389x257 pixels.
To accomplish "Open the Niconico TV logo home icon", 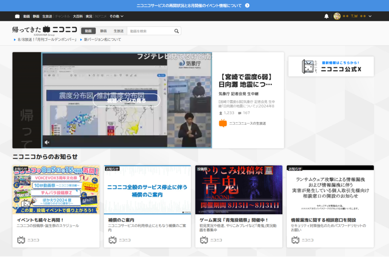I will (17, 16).
